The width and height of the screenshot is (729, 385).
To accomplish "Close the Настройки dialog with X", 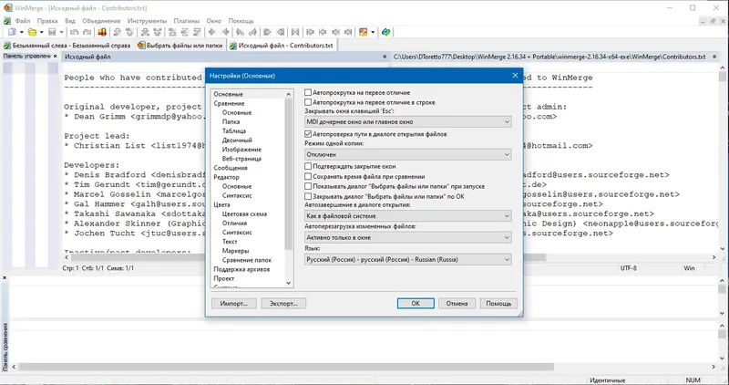I will point(515,76).
